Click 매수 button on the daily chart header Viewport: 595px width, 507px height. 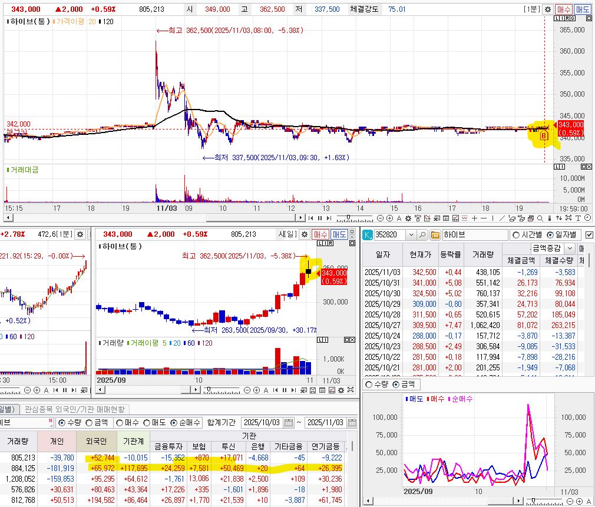pyautogui.click(x=320, y=234)
